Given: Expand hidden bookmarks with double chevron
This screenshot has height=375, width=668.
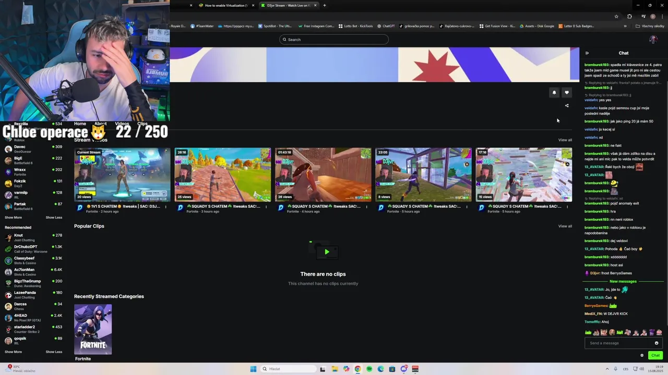Looking at the screenshot, I should (x=625, y=26).
